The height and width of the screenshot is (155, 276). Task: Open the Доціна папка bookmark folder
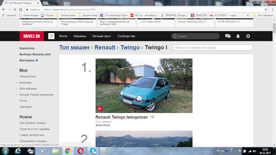(x=88, y=15)
